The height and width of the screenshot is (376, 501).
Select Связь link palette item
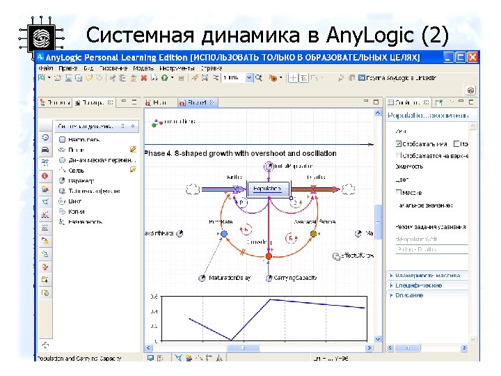(72, 170)
